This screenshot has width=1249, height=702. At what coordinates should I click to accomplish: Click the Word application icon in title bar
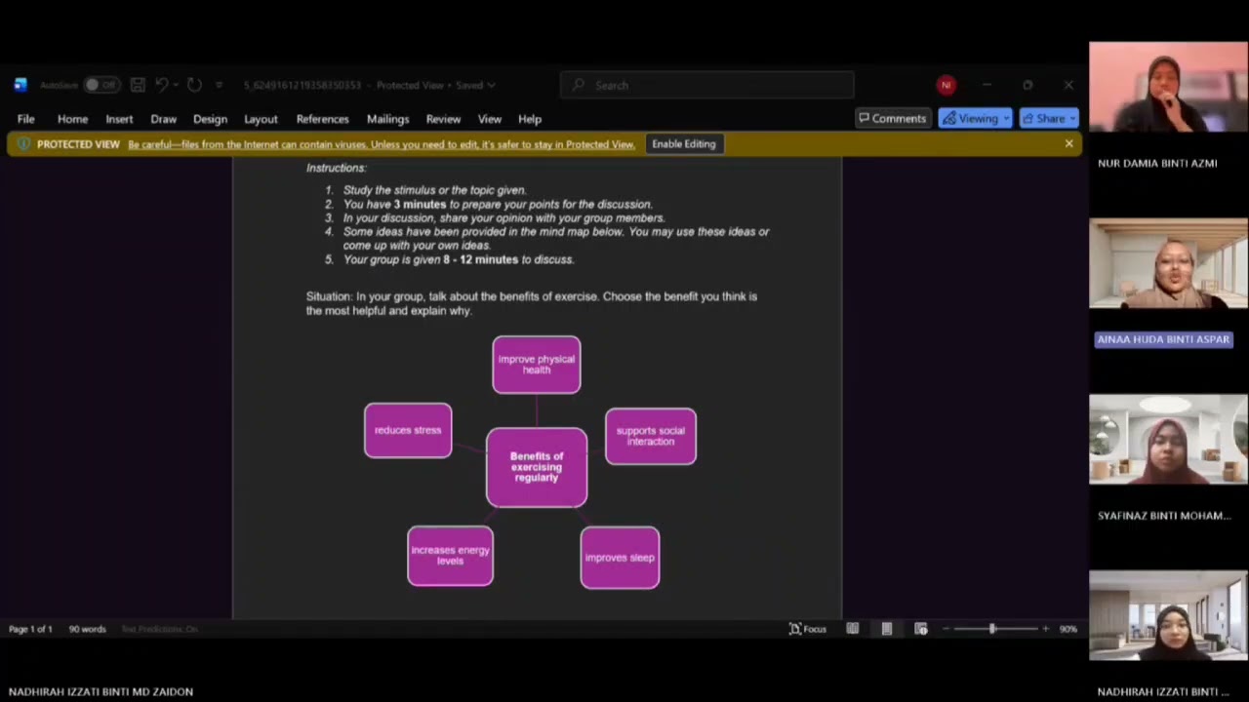point(20,85)
